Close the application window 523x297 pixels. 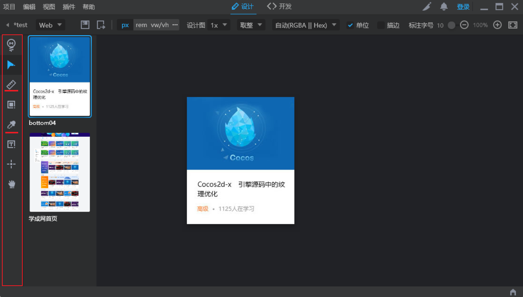(514, 6)
